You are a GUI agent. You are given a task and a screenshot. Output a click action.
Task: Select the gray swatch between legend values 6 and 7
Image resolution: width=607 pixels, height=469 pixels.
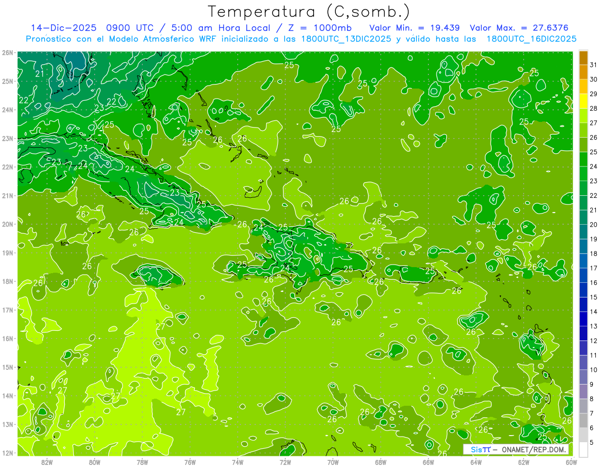[x=583, y=420]
